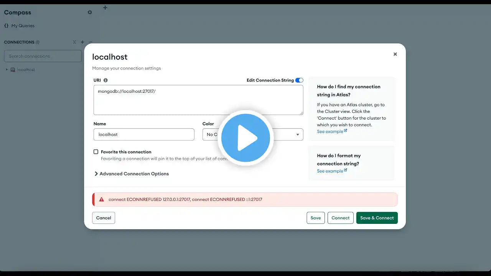Click the localhost connection server icon
This screenshot has width=491, height=276.
pos(13,70)
